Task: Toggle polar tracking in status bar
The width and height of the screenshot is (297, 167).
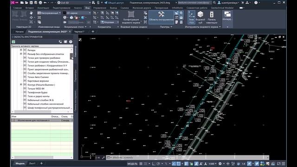Action: pyautogui.click(x=158, y=164)
